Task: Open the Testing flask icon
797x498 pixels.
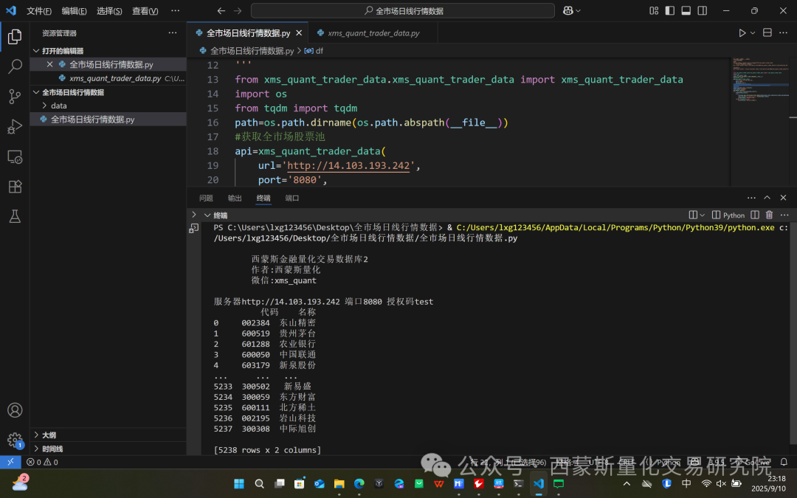Action: [15, 216]
